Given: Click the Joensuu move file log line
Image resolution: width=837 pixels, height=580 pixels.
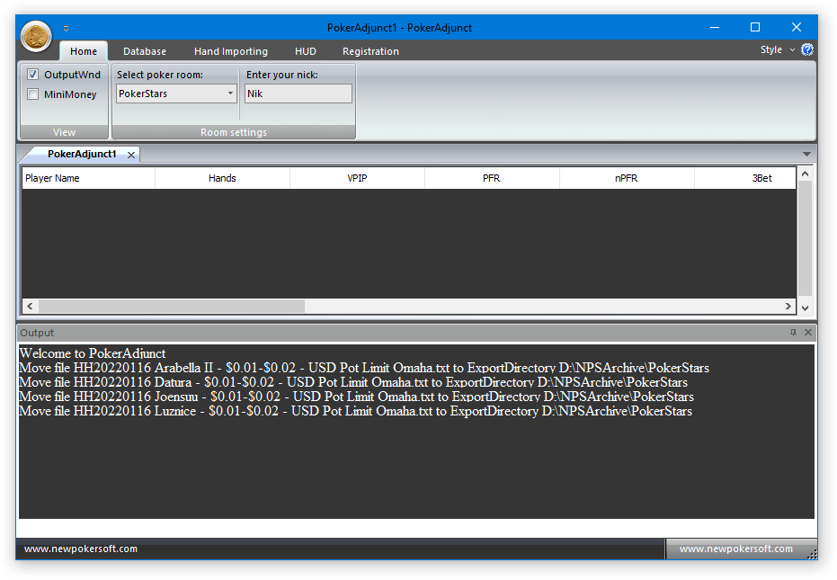Looking at the screenshot, I should pos(357,397).
